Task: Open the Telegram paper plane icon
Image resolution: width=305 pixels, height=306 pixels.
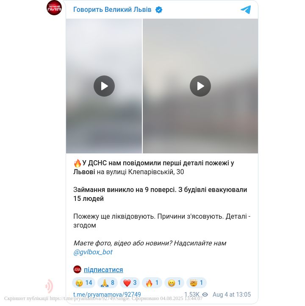Action: click(x=246, y=10)
